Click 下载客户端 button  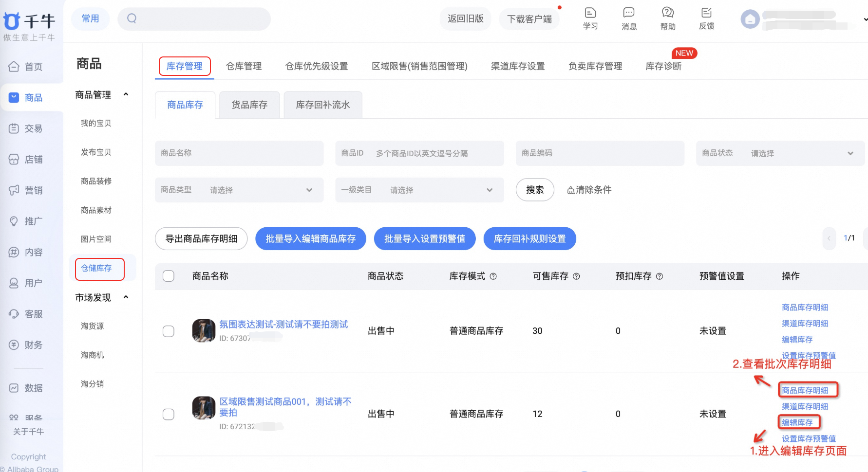(x=529, y=19)
